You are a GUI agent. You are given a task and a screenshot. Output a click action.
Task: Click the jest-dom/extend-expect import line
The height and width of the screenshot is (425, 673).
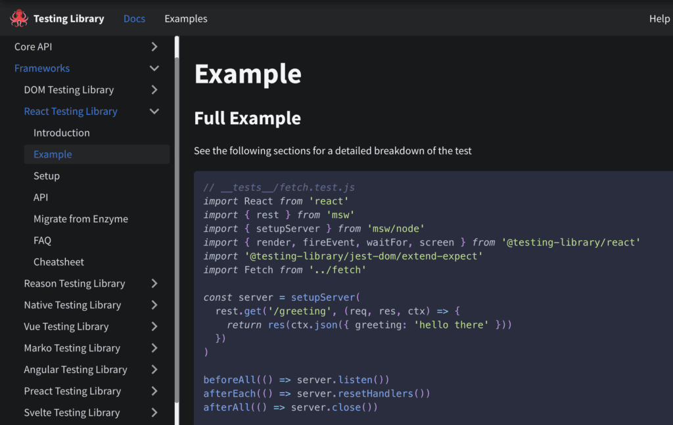(x=343, y=256)
